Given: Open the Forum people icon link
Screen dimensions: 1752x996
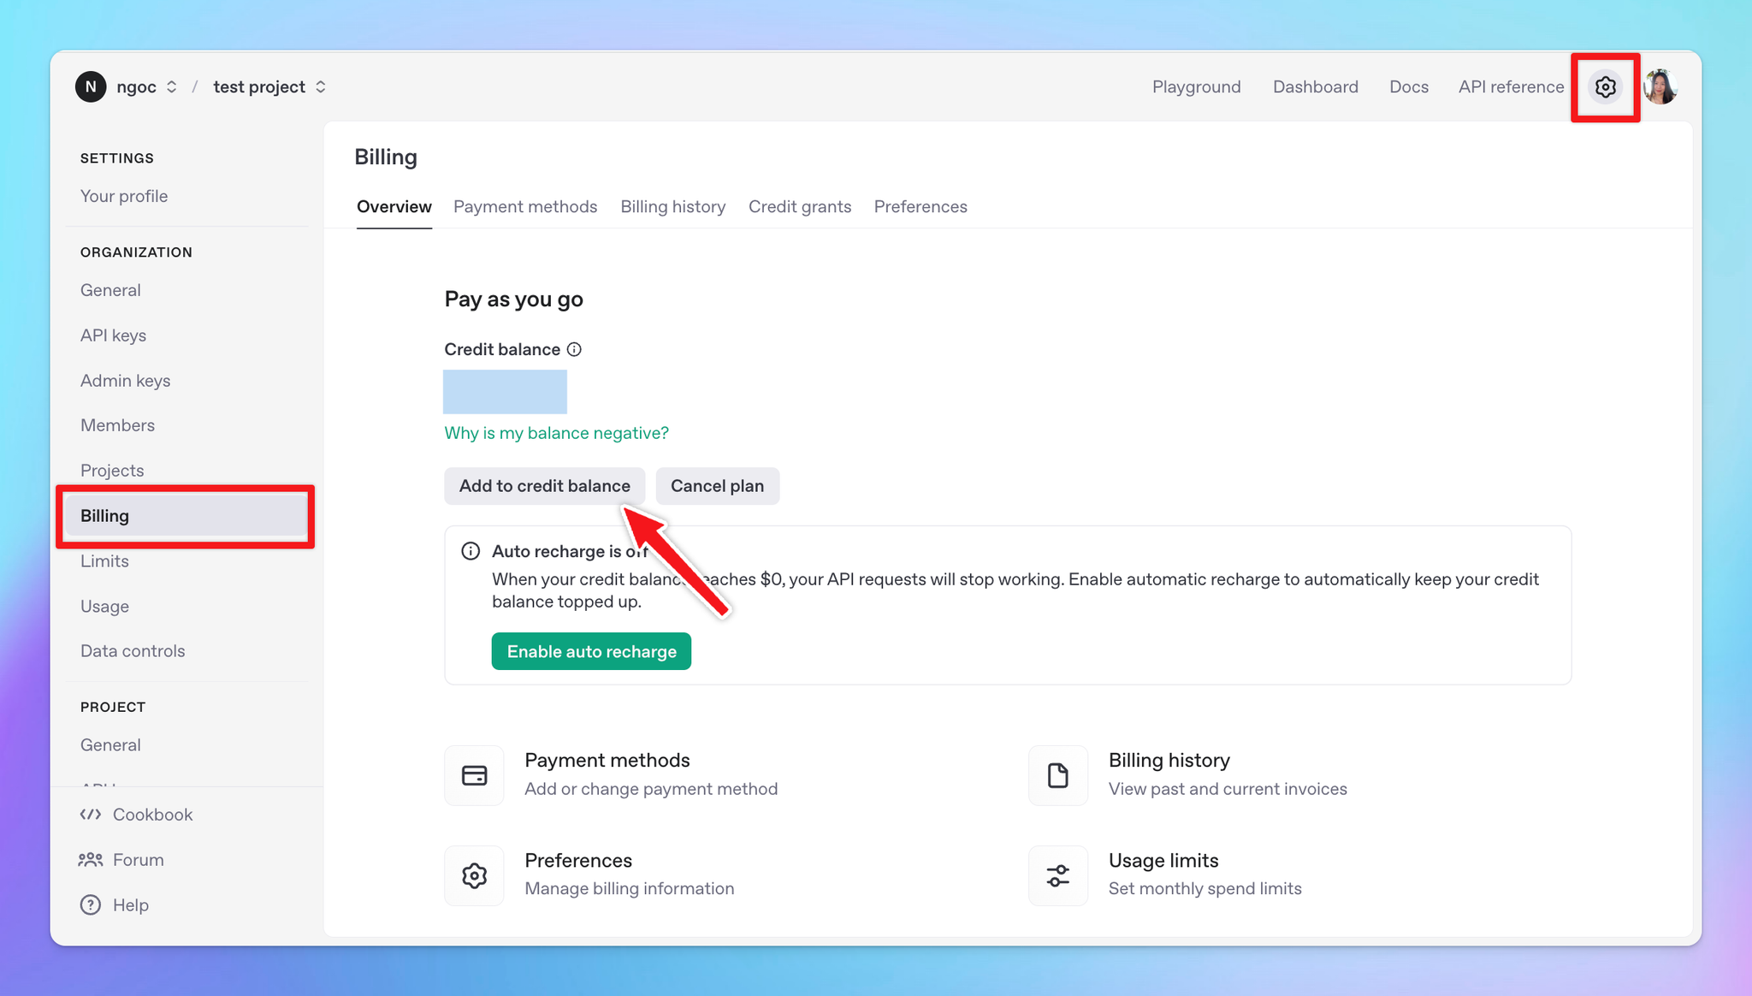Looking at the screenshot, I should point(91,860).
